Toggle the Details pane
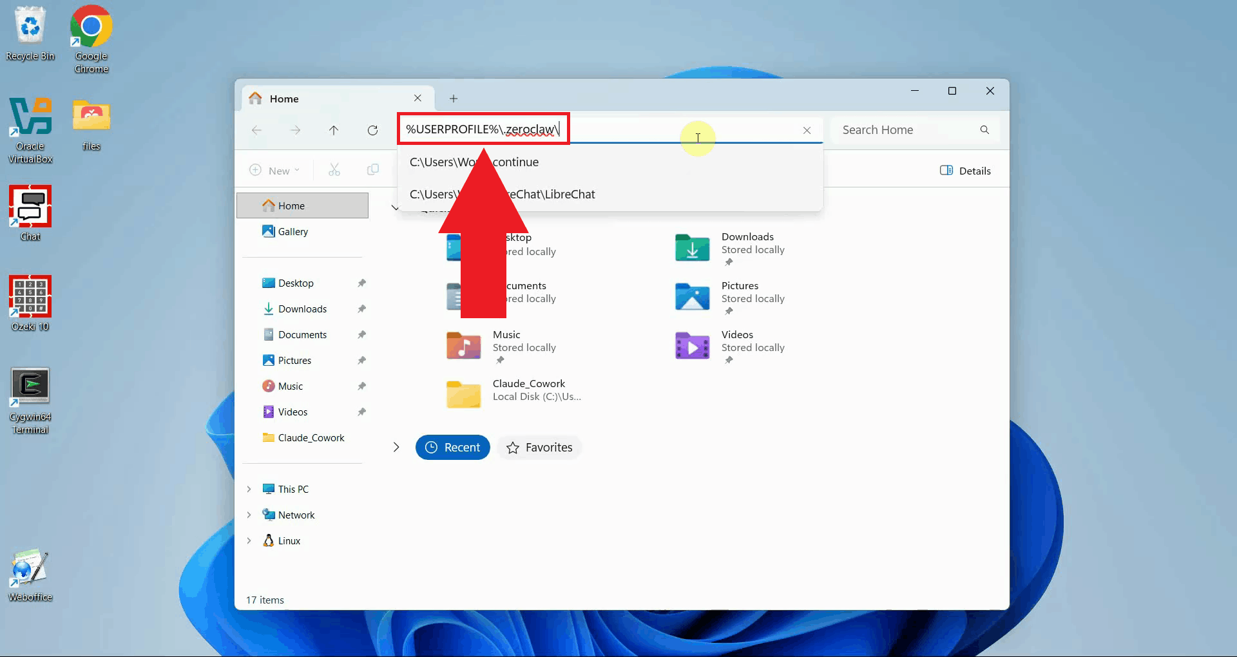Screen dimensions: 1237x657 point(965,170)
